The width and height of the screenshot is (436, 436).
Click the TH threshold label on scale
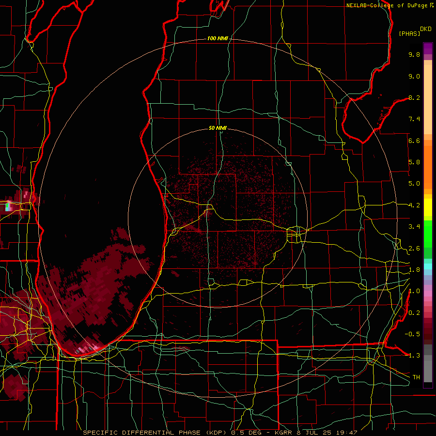[x=416, y=377]
